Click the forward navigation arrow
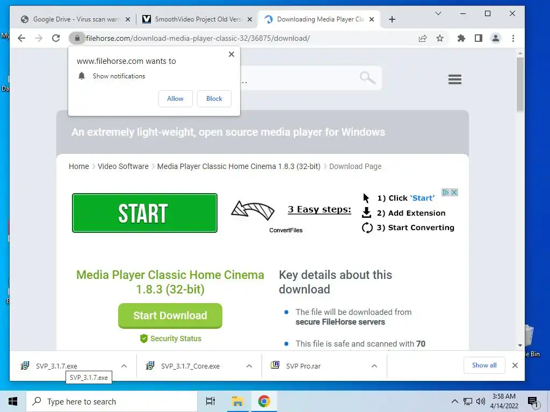This screenshot has height=412, width=550. click(39, 38)
